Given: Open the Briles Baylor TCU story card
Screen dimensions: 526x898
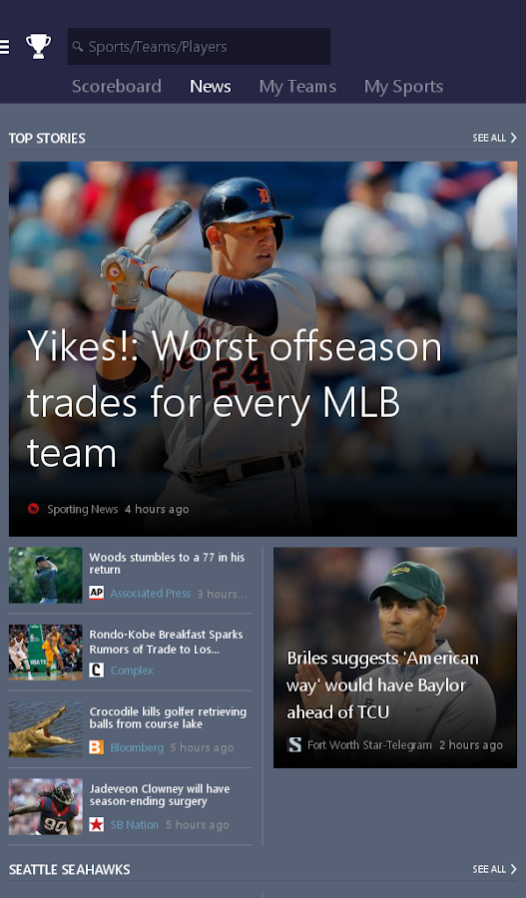Looking at the screenshot, I should pos(395,658).
